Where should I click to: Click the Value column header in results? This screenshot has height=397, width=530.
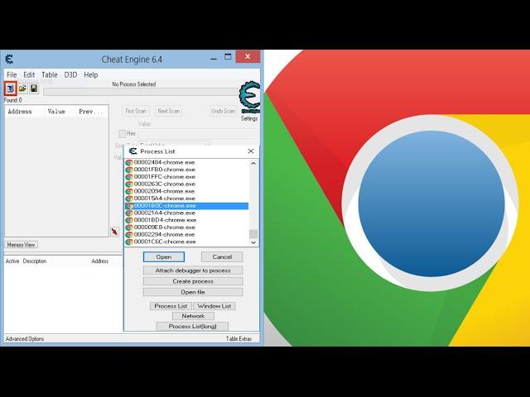[60, 112]
